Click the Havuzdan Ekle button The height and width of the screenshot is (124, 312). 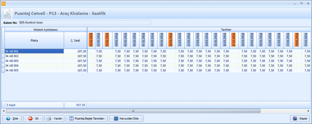[126, 119]
